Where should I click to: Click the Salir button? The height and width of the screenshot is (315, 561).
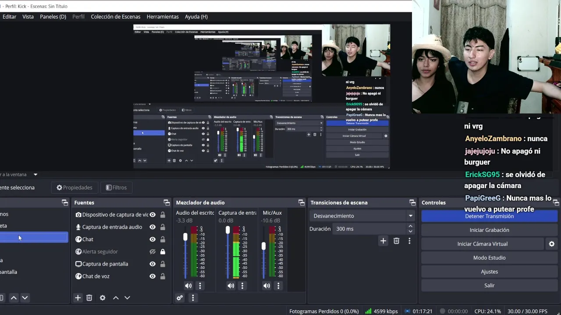coord(490,285)
